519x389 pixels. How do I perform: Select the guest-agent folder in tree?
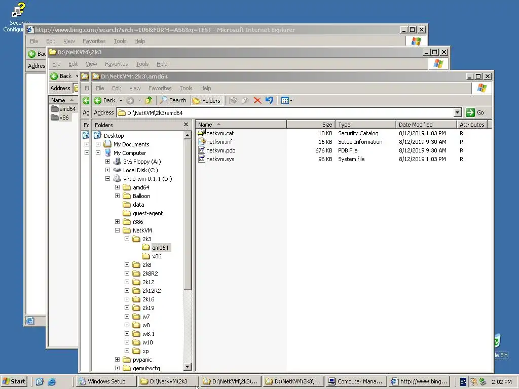[147, 213]
